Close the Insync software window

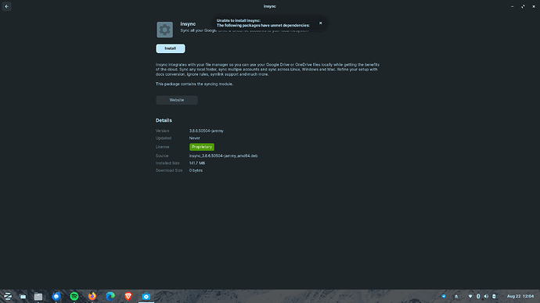[x=534, y=6]
